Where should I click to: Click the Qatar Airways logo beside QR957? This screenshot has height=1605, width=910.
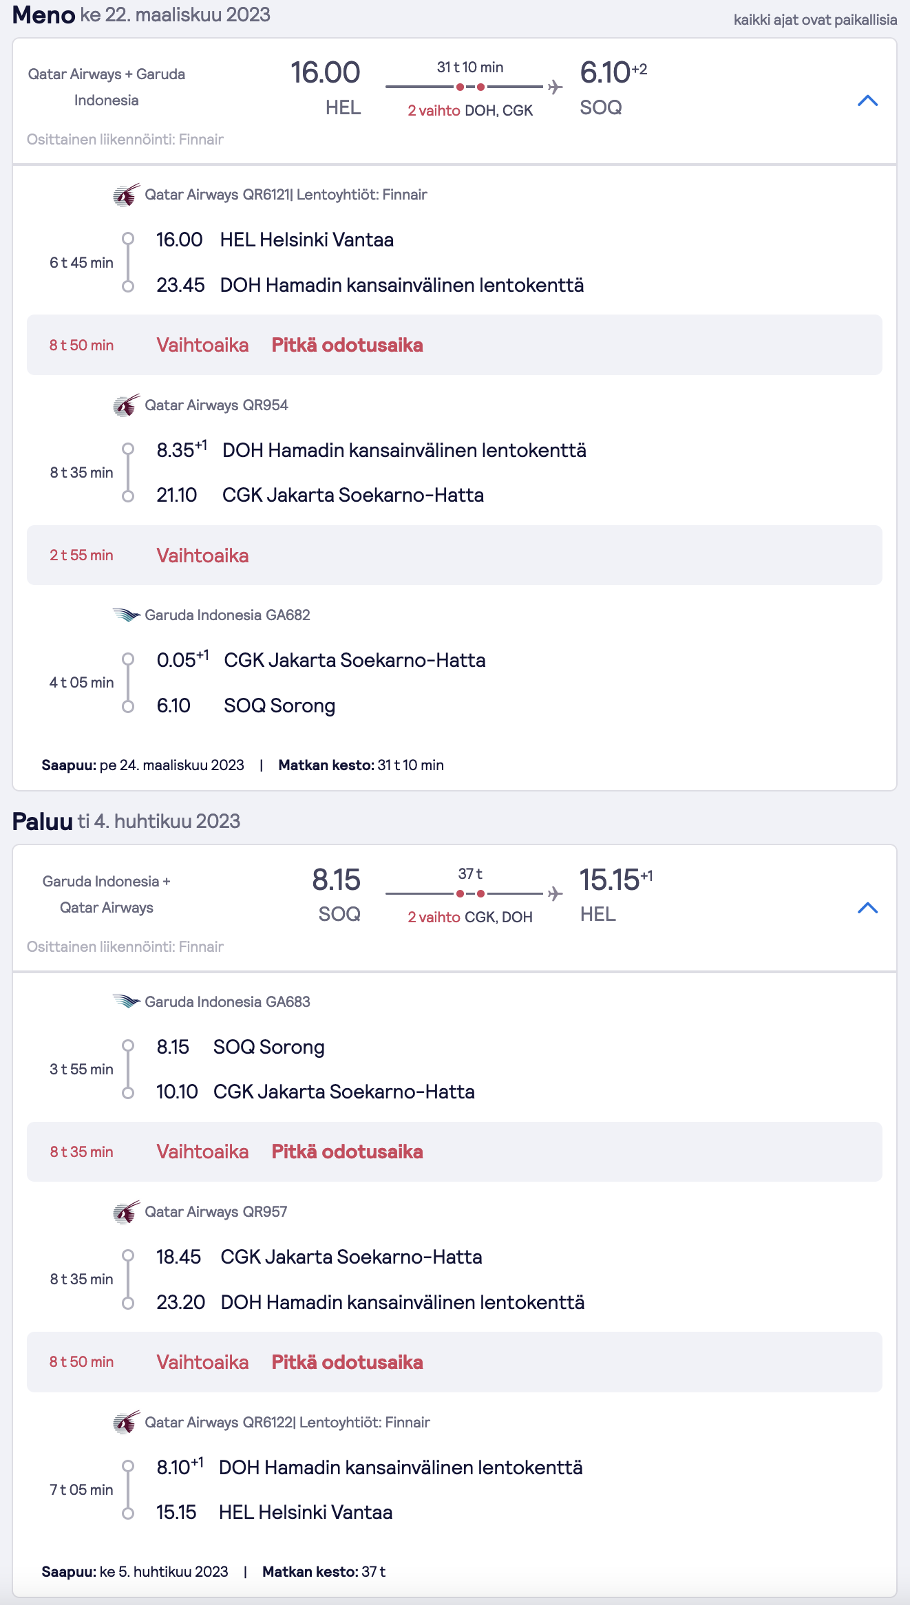coord(127,1212)
